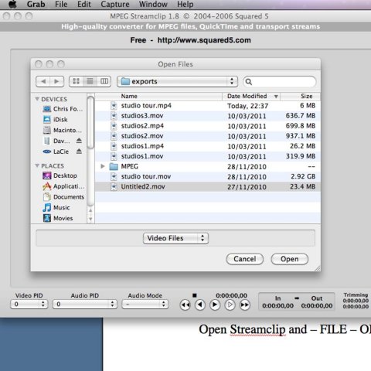Viewport: 371px width, 371px height.
Task: Open the Video Files type dropdown
Action: (175, 238)
